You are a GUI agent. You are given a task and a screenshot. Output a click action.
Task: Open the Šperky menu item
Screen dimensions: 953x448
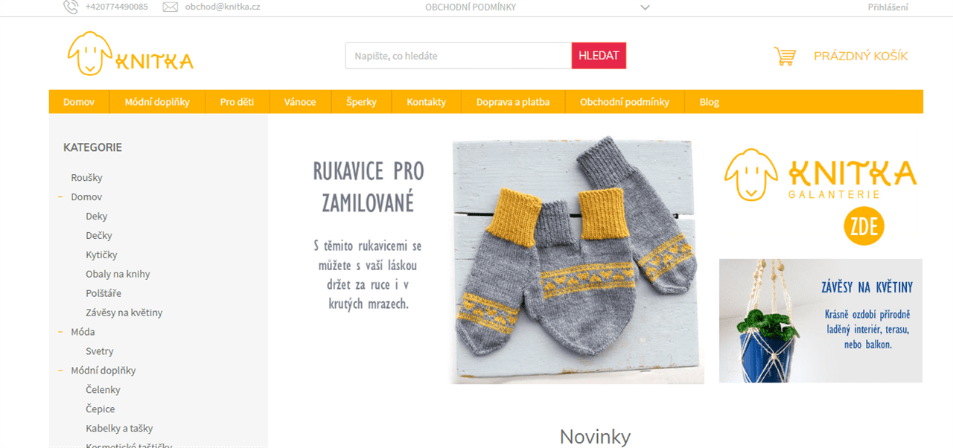[x=361, y=102]
